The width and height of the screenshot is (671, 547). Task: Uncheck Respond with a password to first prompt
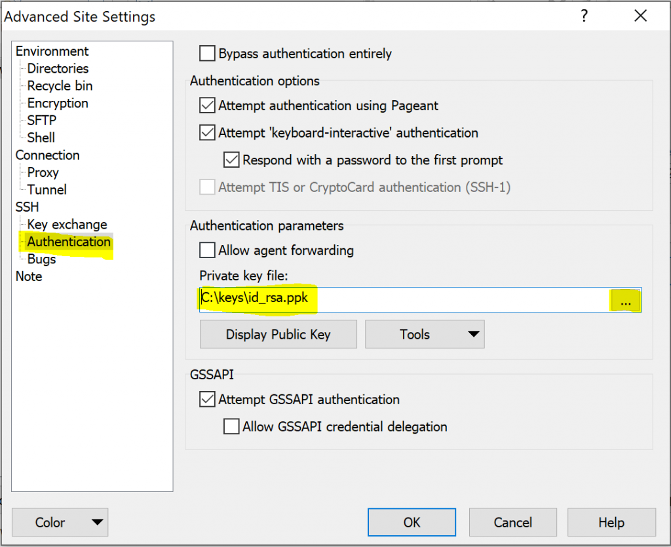pos(231,160)
